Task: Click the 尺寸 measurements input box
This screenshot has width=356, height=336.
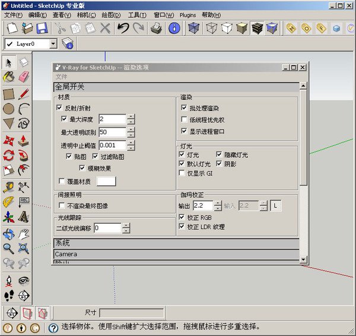Action: point(132,313)
